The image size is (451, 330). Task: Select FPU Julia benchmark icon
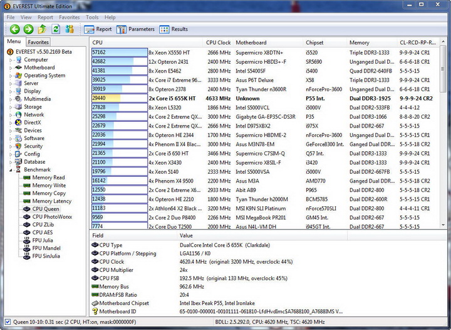pyautogui.click(x=27, y=240)
